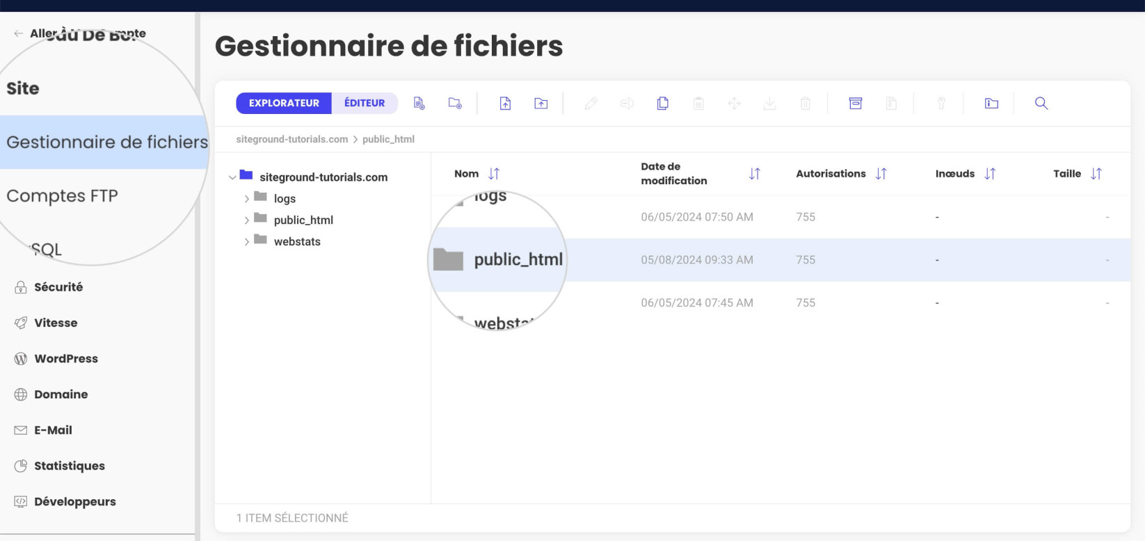This screenshot has width=1145, height=541.
Task: Select public_html row in file list
Action: click(780, 260)
